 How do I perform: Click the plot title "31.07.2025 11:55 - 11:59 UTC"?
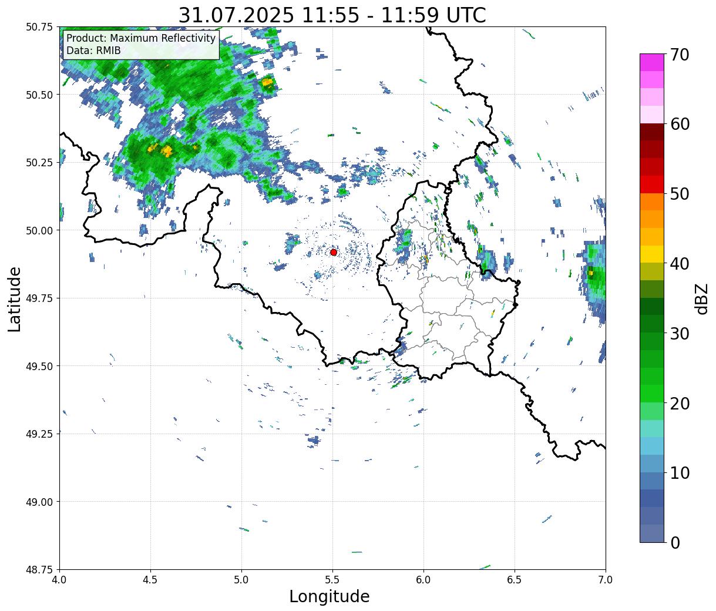(332, 15)
